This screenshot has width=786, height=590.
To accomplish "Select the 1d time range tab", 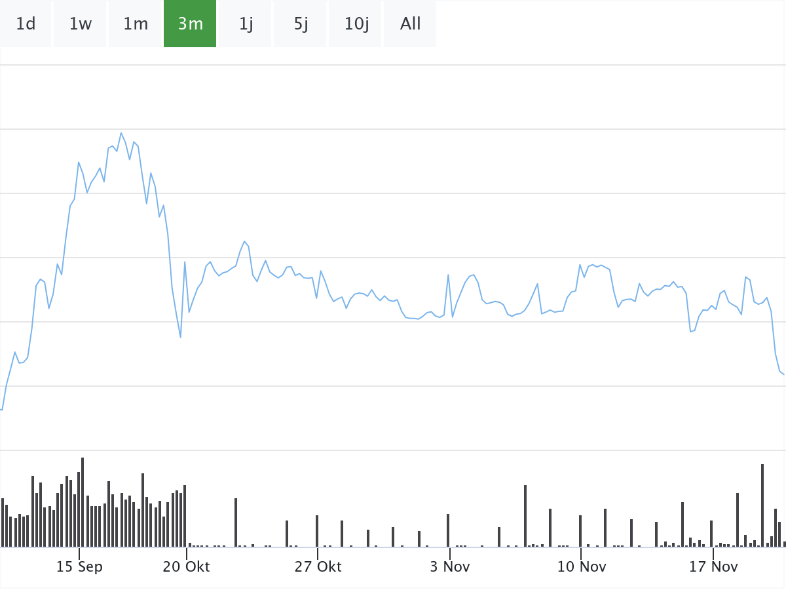I will [26, 24].
